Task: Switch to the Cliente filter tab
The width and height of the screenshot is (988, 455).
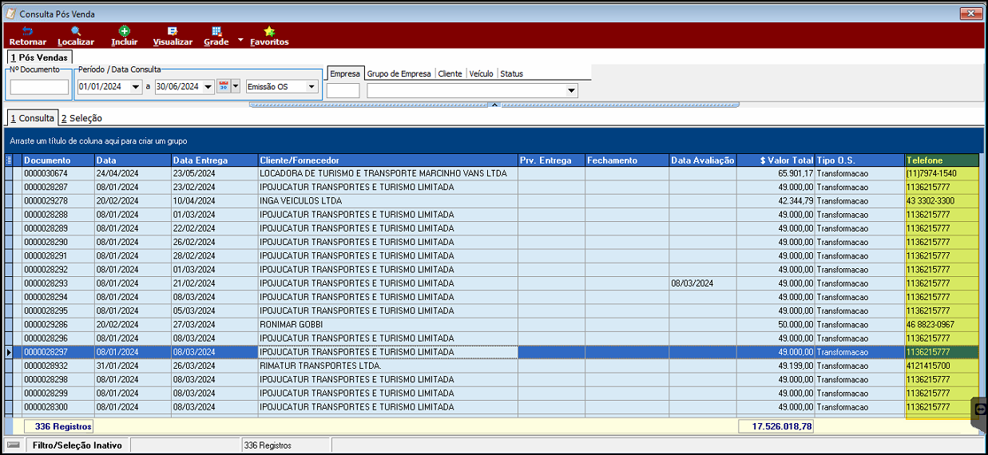Action: click(450, 73)
